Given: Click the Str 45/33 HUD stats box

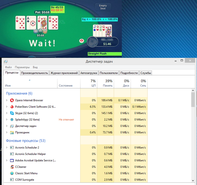Looking at the screenshot, I should [57, 9].
